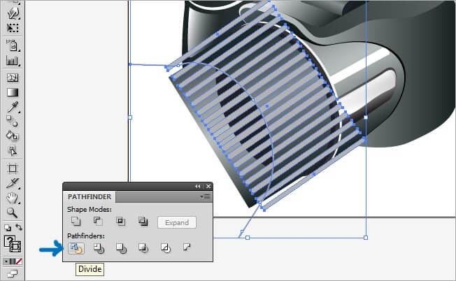Select the PATHFINDER tab
This screenshot has width=456, height=281.
coord(90,197)
